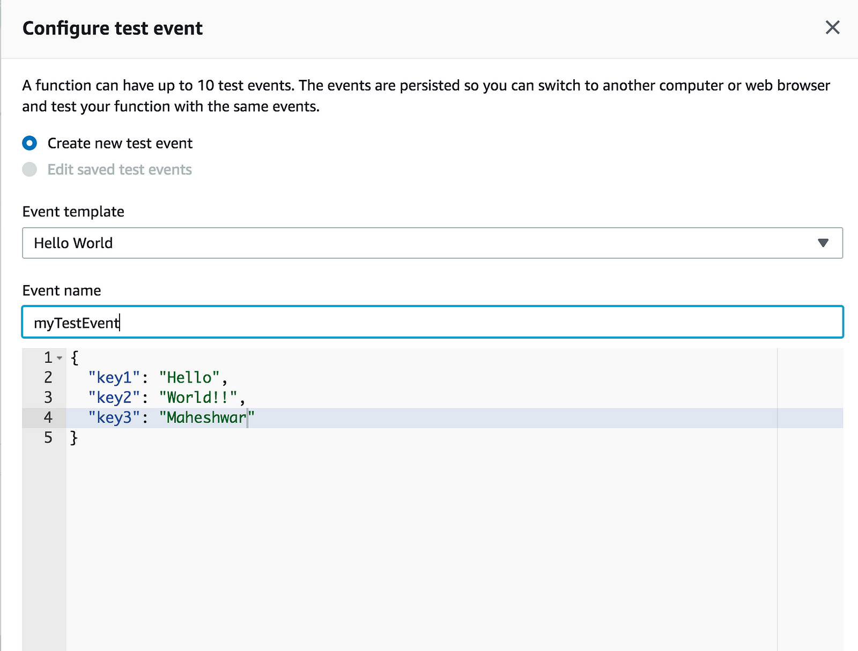Place cursor on the "key2" key in JSON
The image size is (858, 651).
tap(114, 397)
